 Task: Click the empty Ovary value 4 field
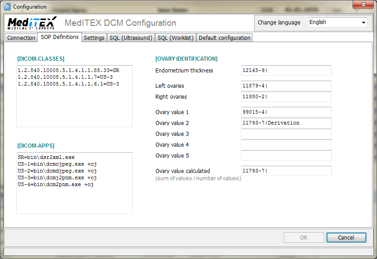(x=286, y=144)
